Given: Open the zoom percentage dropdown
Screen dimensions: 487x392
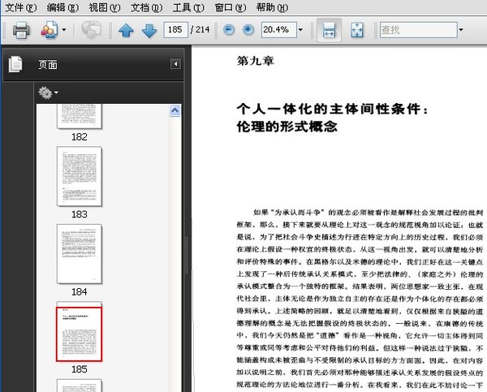Looking at the screenshot, I should click(301, 30).
